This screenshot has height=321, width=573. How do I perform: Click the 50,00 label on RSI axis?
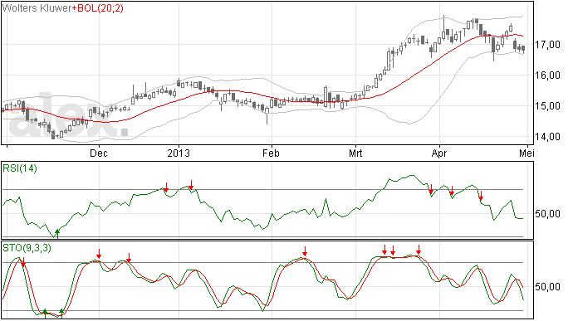click(547, 214)
